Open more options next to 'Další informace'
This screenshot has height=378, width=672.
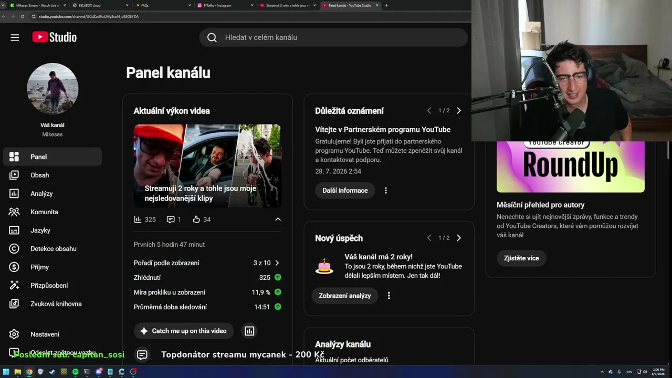[x=386, y=191]
